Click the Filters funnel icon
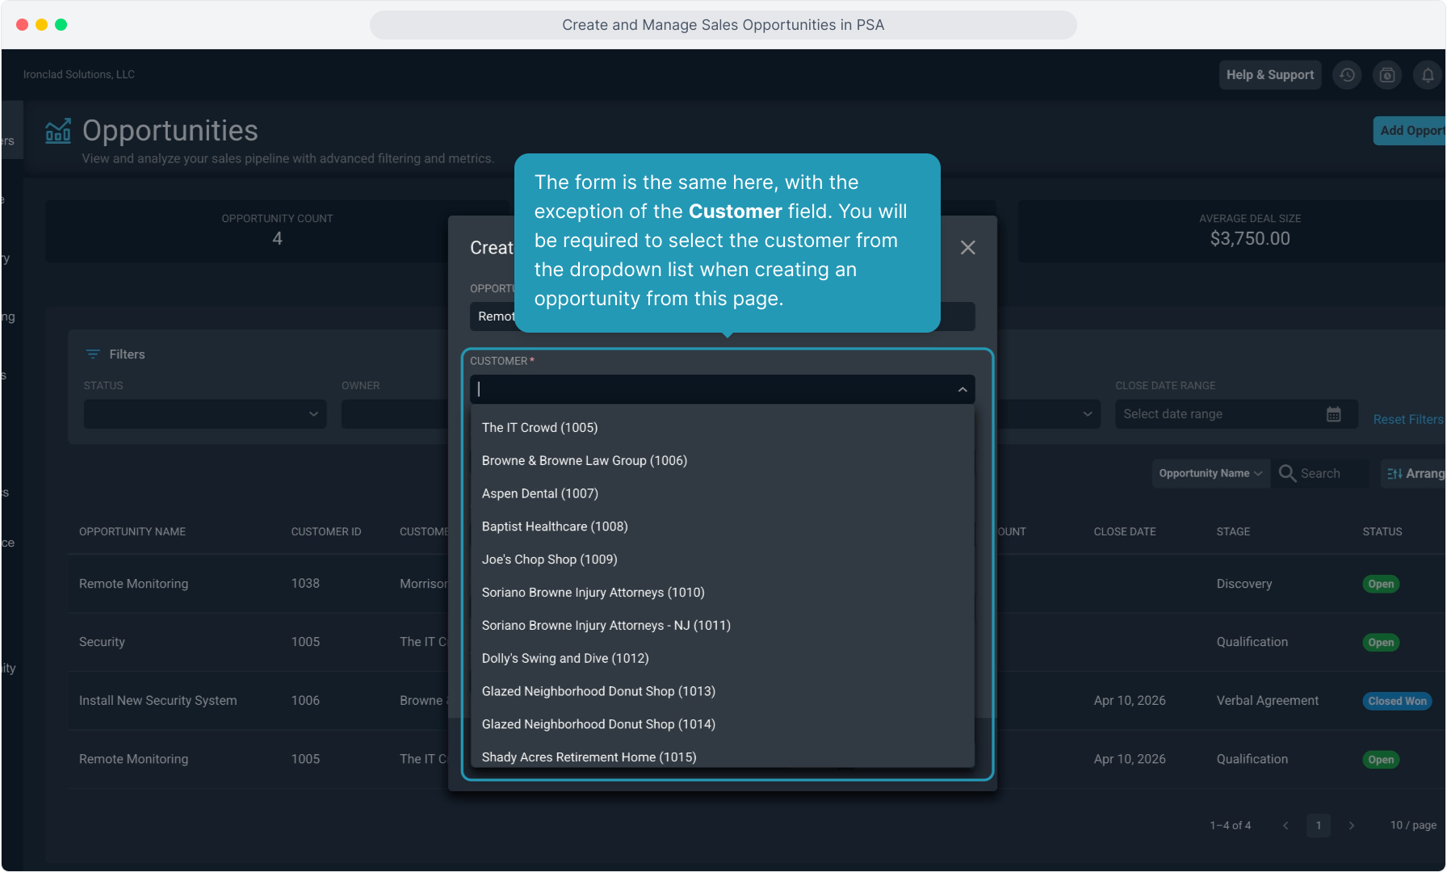The image size is (1447, 872). [x=93, y=354]
